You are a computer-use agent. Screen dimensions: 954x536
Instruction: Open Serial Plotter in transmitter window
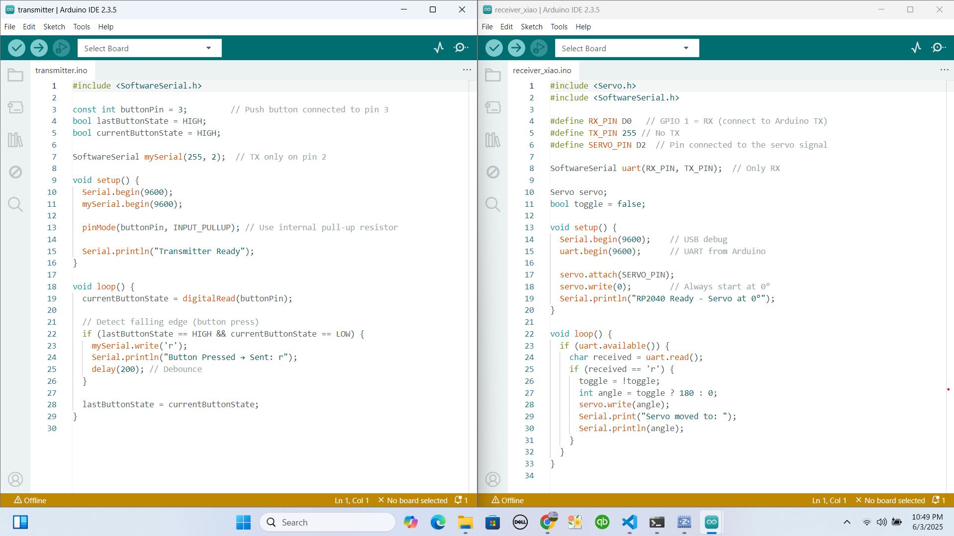point(438,48)
